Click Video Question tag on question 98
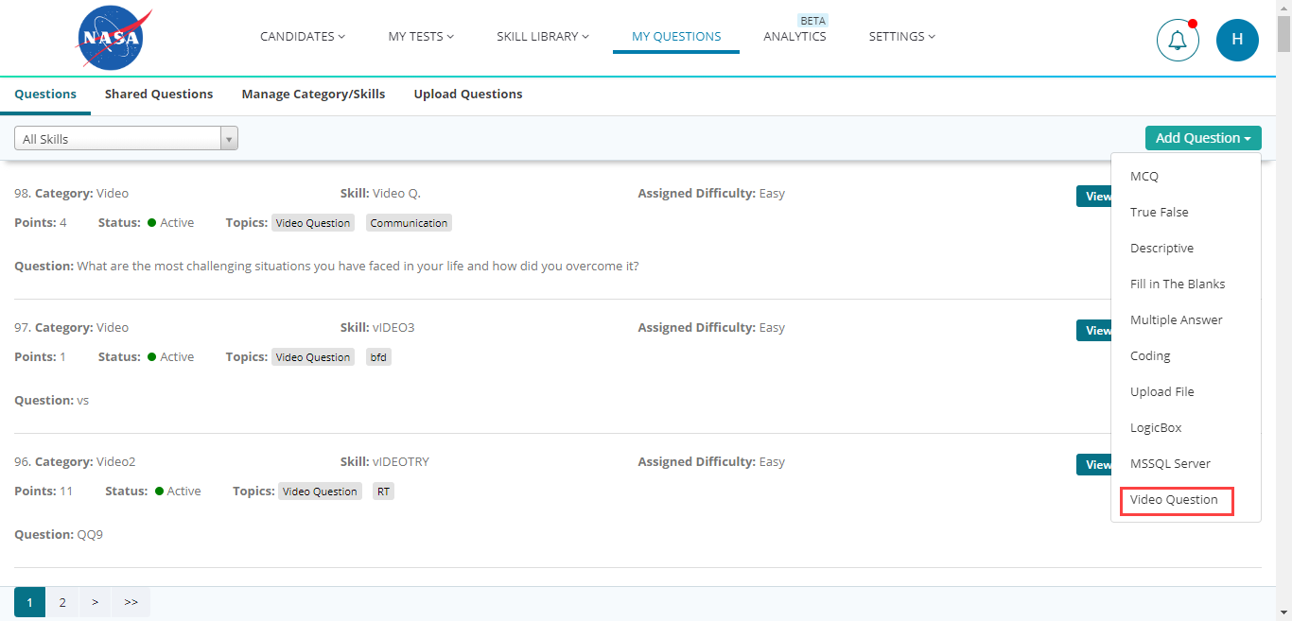 [313, 223]
